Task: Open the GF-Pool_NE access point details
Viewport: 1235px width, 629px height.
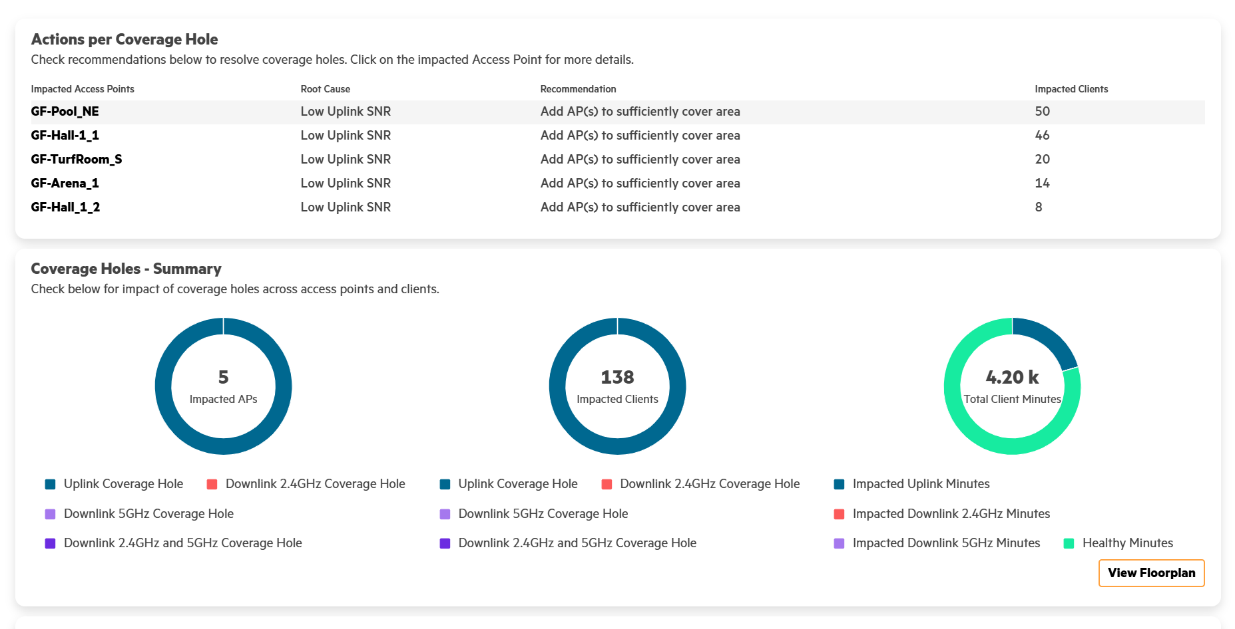Action: [x=65, y=112]
